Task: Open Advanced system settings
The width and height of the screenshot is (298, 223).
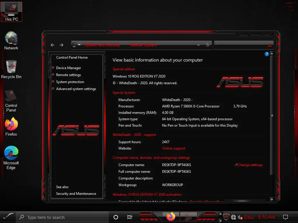Action: click(x=76, y=89)
